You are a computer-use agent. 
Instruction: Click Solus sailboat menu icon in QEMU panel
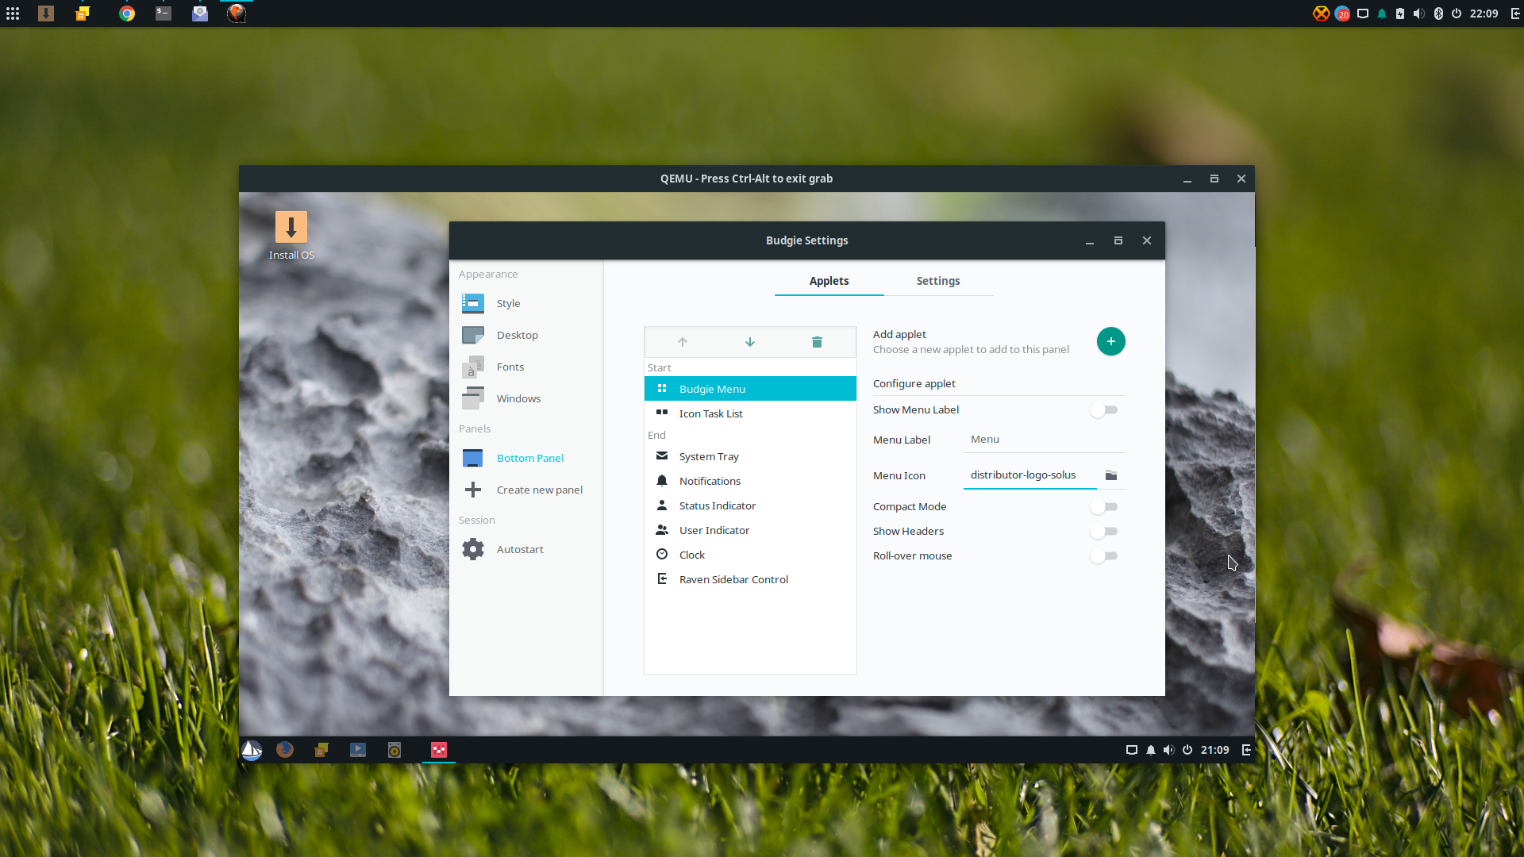pos(252,750)
